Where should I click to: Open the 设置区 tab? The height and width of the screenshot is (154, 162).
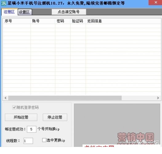point(25,12)
